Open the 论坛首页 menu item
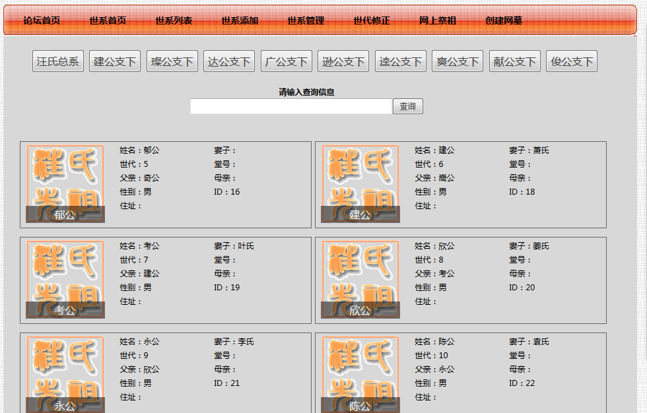The height and width of the screenshot is (413, 647). click(42, 20)
